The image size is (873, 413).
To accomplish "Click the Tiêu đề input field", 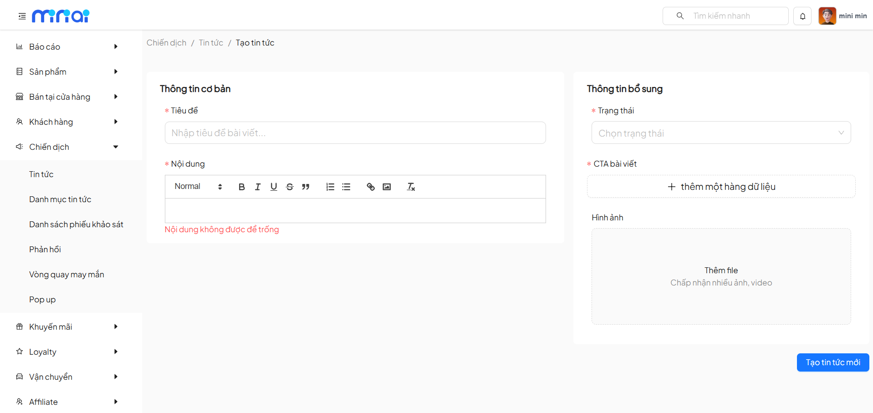I will (x=355, y=133).
